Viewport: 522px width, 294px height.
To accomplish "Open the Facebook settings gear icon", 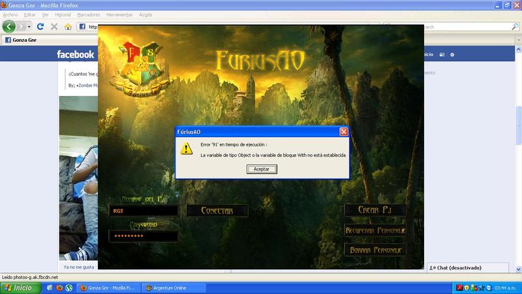I will (x=452, y=54).
